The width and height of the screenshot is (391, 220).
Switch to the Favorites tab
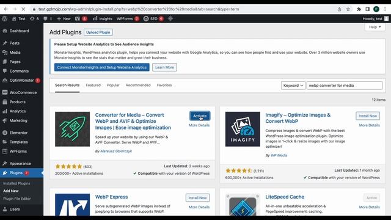[x=164, y=85]
